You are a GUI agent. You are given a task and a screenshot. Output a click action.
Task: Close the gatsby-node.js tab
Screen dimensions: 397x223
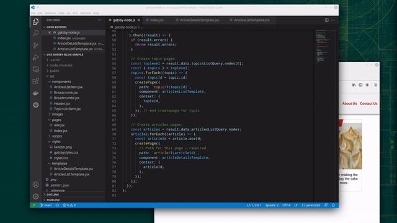pyautogui.click(x=139, y=20)
